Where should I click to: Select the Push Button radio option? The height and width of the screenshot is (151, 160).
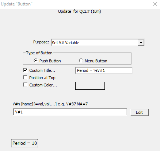(35, 61)
